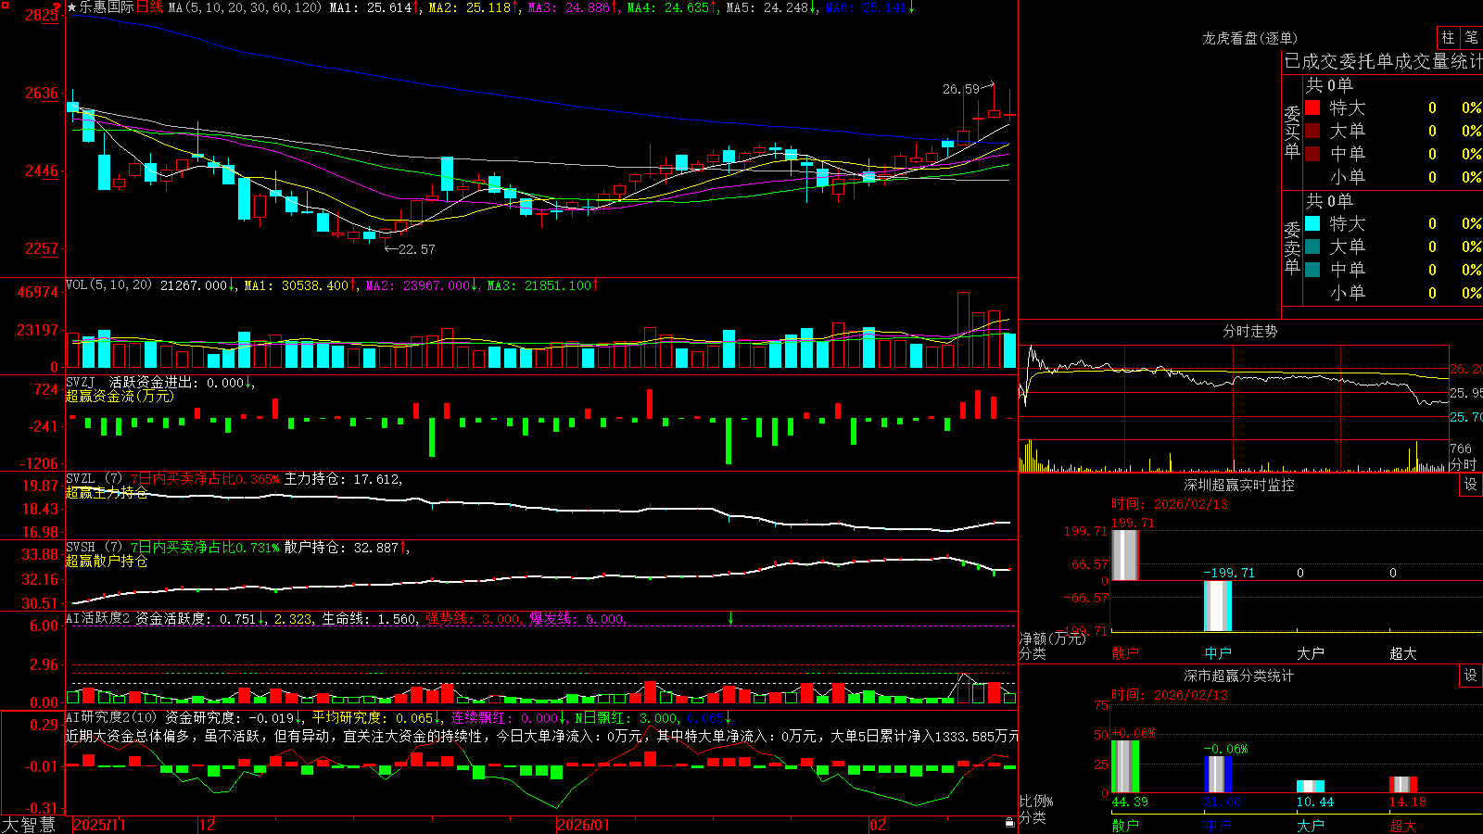Switch Dragon-Tiger panel to 笔 tick view
Screen dimensions: 1483x834
1471,37
